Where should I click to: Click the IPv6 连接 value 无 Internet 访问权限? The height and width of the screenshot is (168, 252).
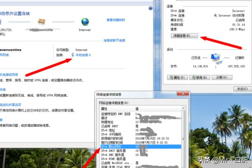(229, 16)
